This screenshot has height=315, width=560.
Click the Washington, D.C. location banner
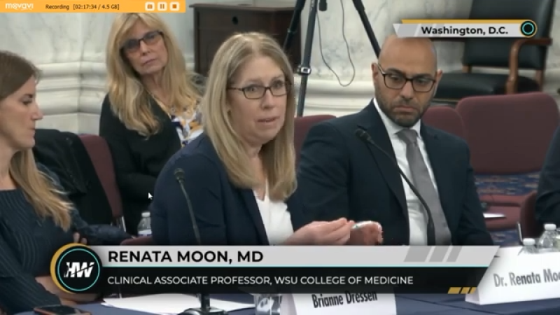(x=464, y=30)
